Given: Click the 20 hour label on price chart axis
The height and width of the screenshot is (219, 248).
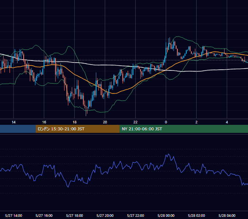Looking at the screenshot, I should pyautogui.click(x=105, y=122).
